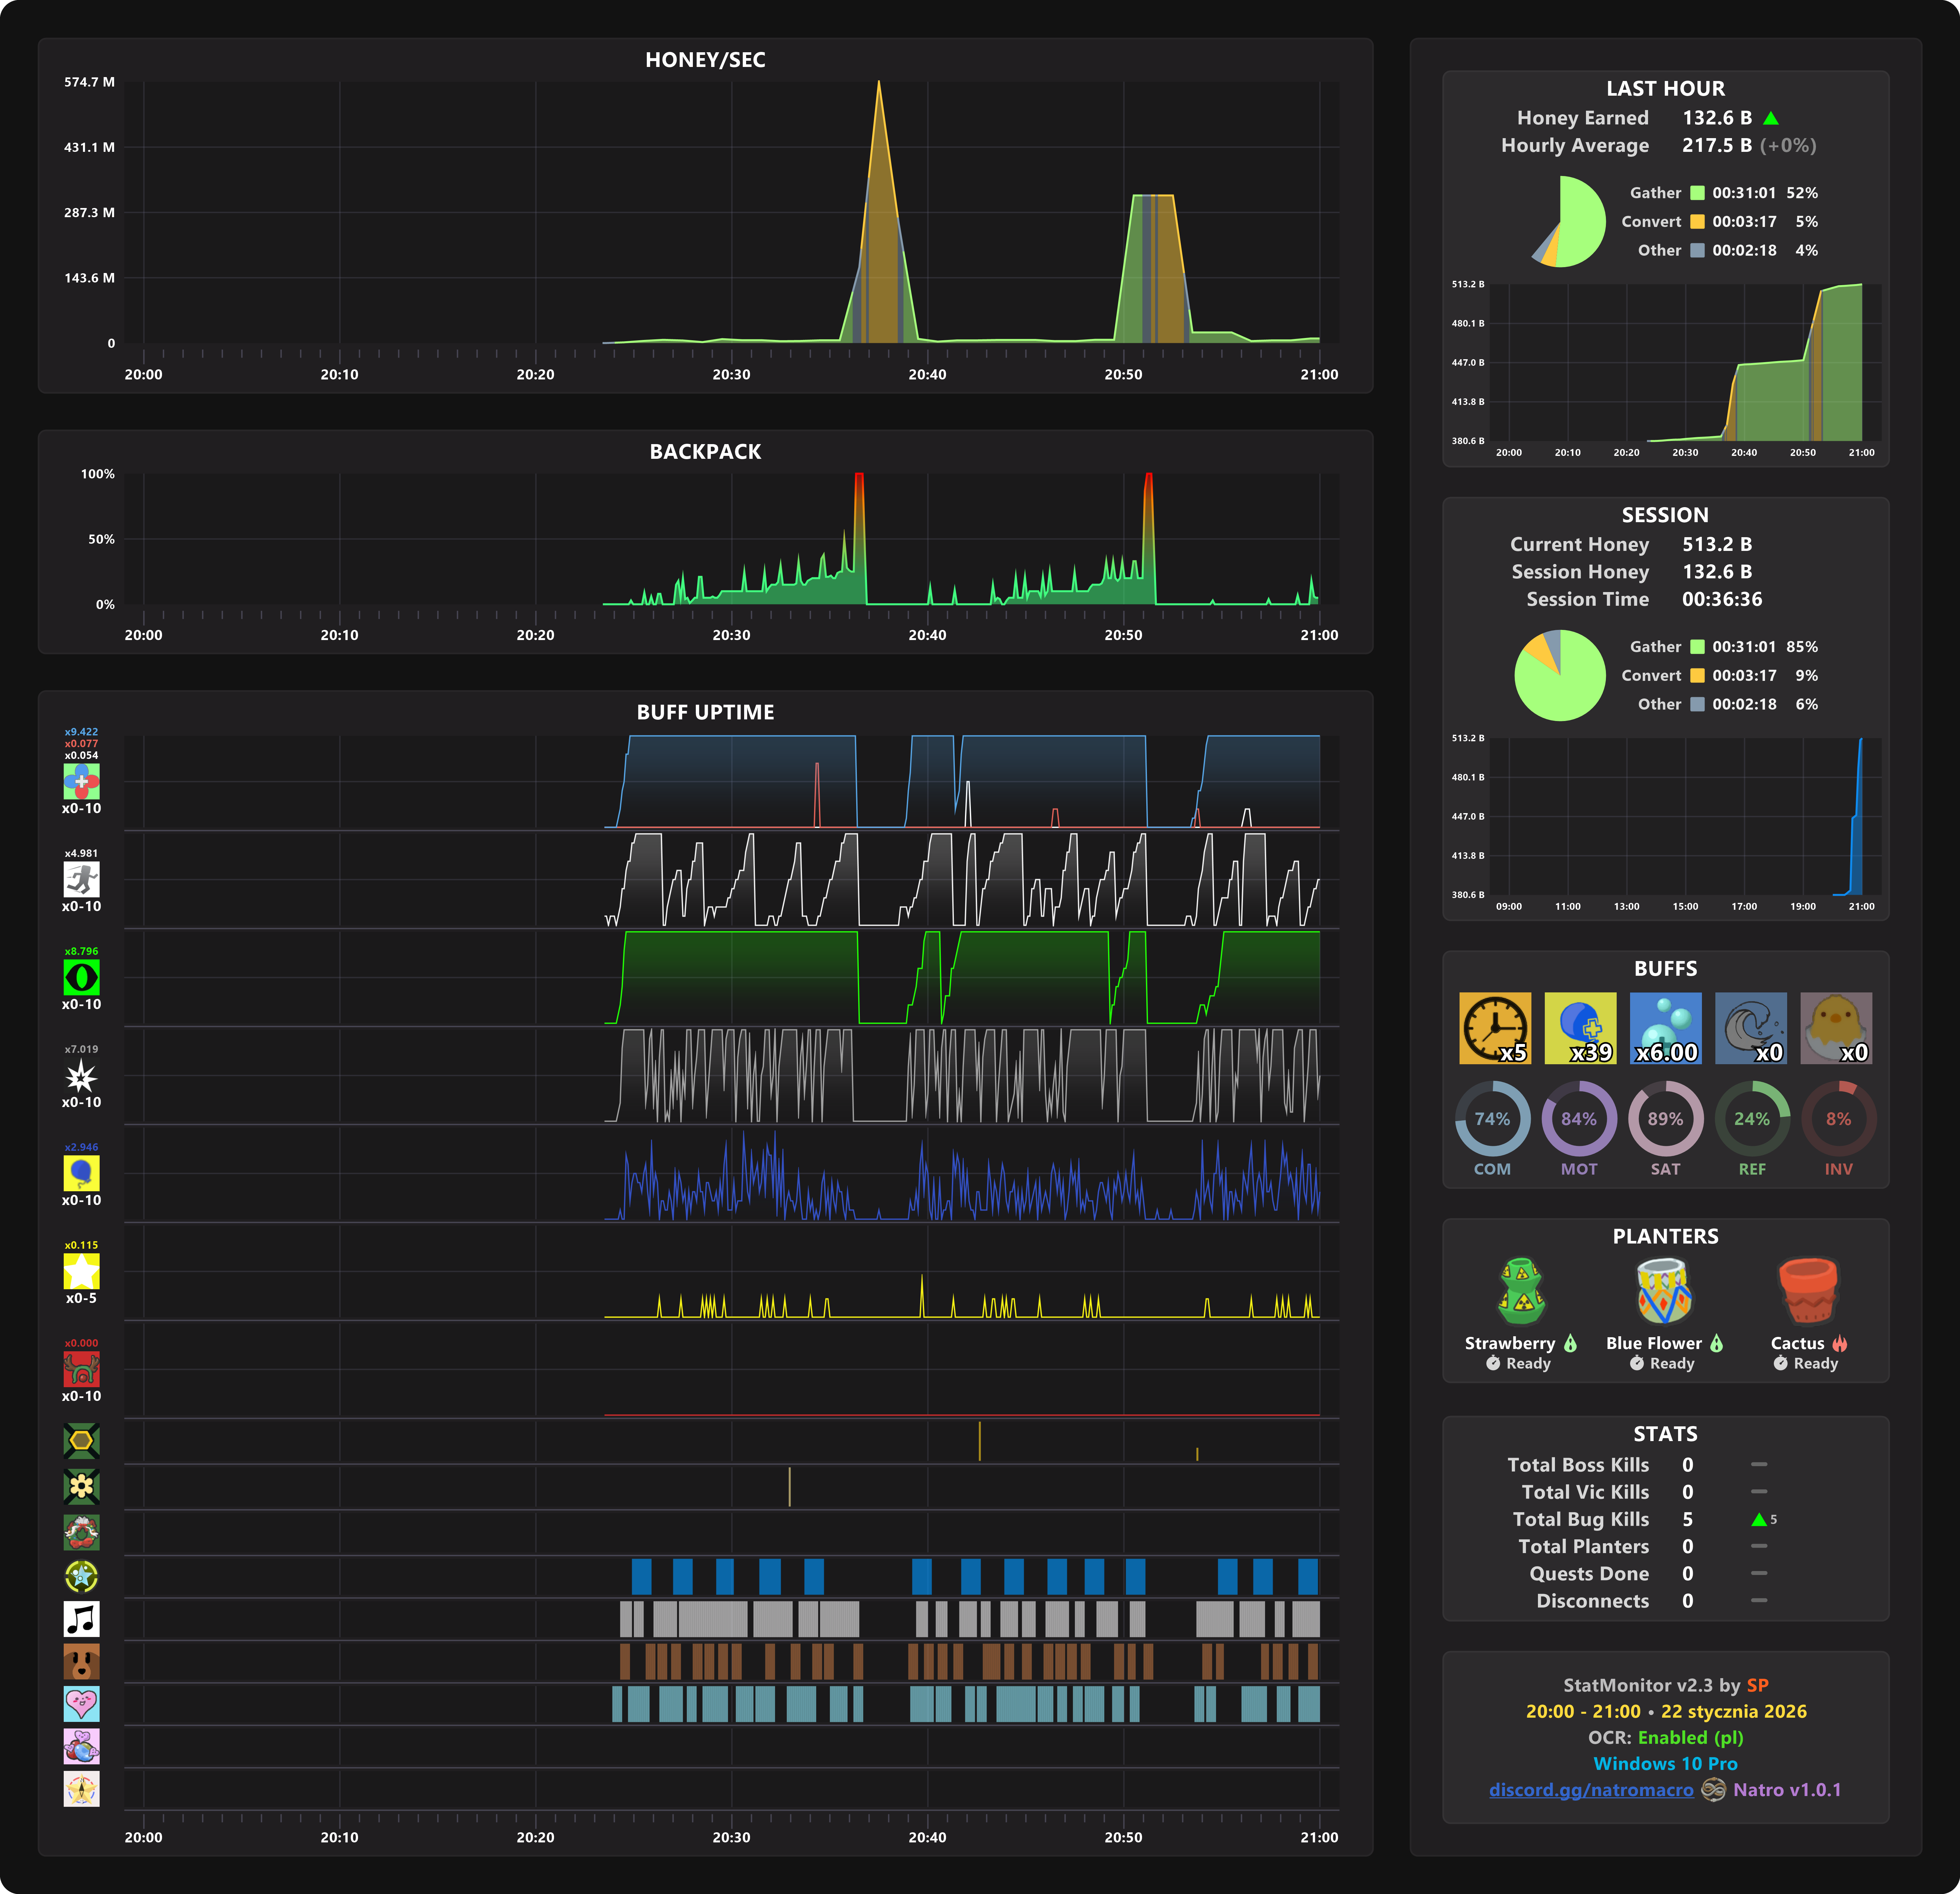The image size is (1960, 1894).
Task: Click the yellow star buff icon
Action: tap(81, 1271)
